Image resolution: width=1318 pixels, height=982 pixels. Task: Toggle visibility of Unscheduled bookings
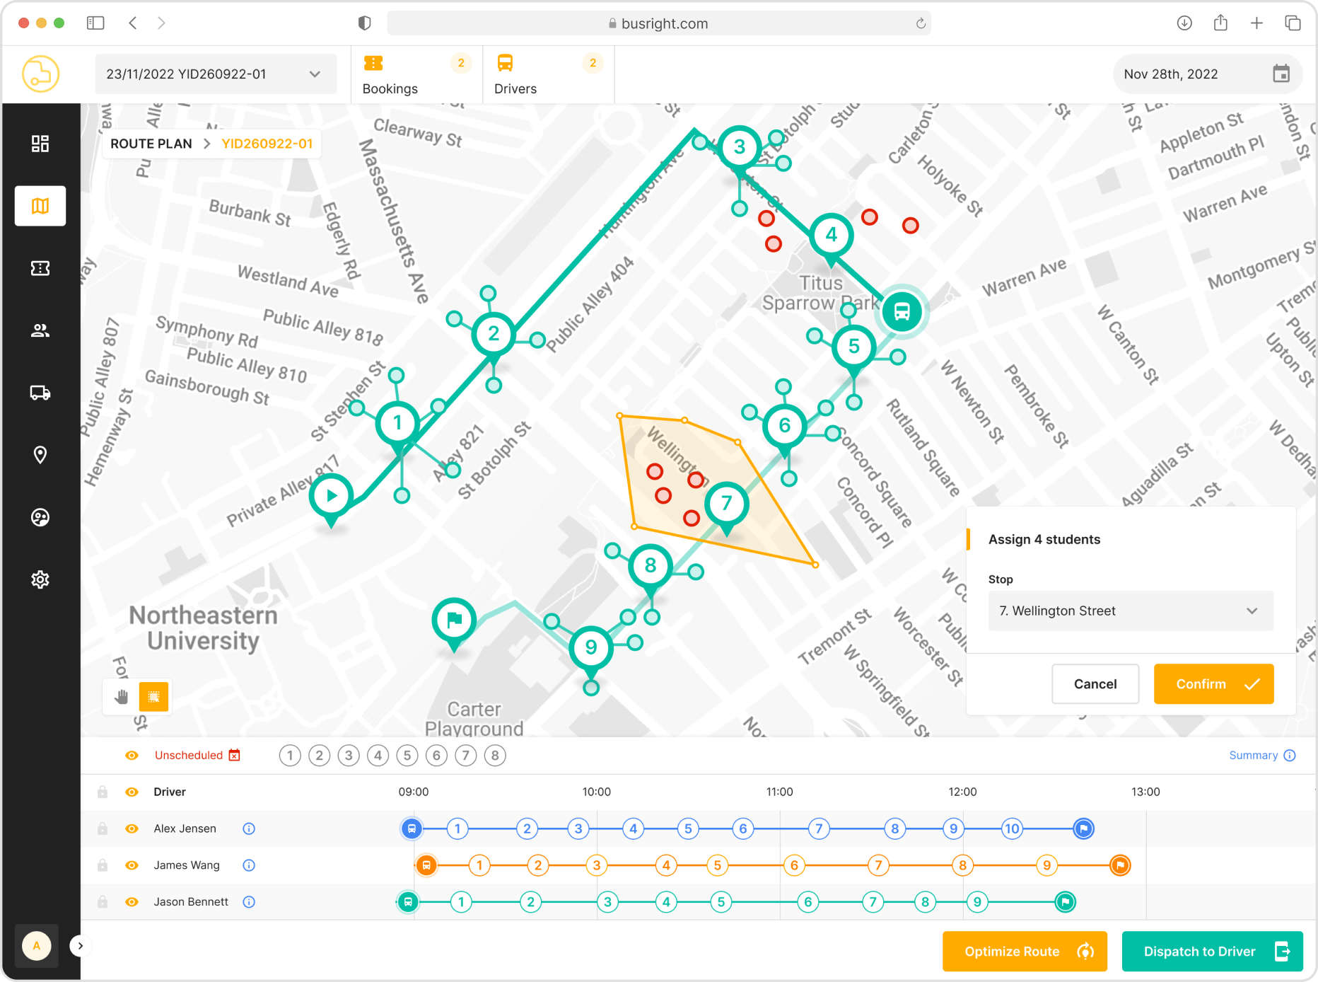point(132,755)
